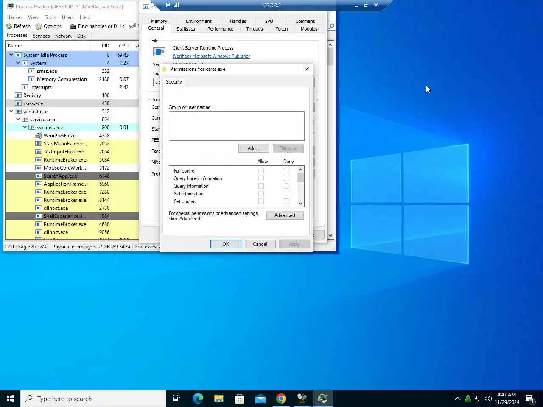
Task: Open the Threads tab in properties
Action: pyautogui.click(x=255, y=29)
